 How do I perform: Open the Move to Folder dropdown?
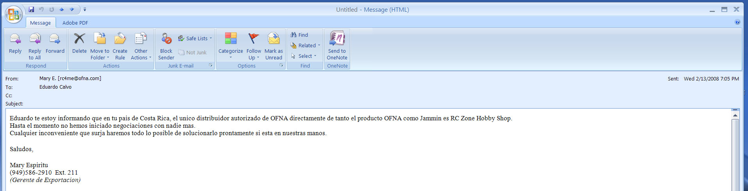tap(100, 54)
